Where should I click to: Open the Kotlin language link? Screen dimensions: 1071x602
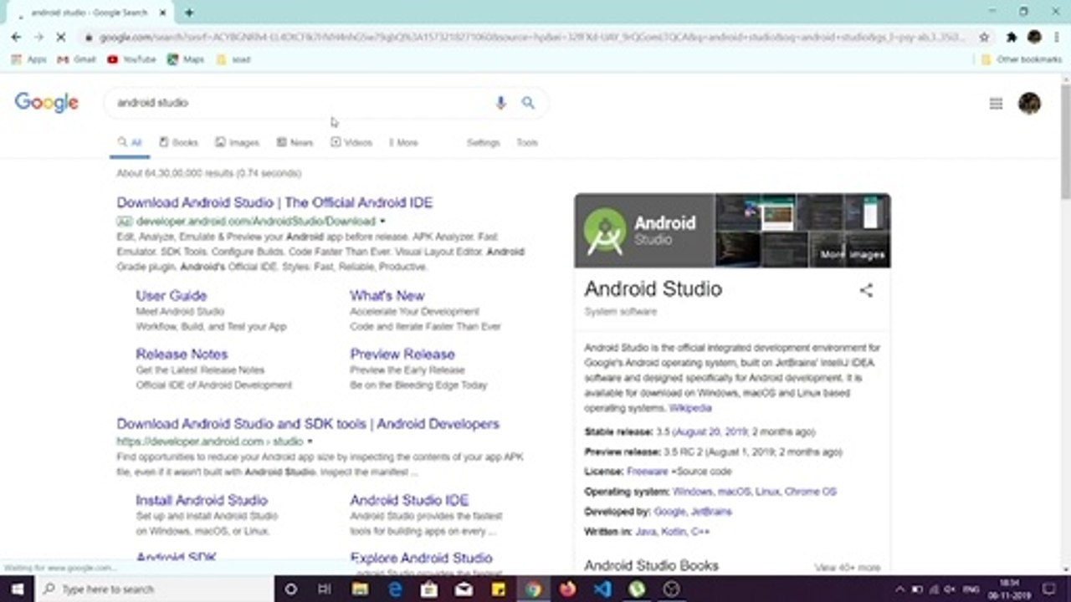(673, 532)
